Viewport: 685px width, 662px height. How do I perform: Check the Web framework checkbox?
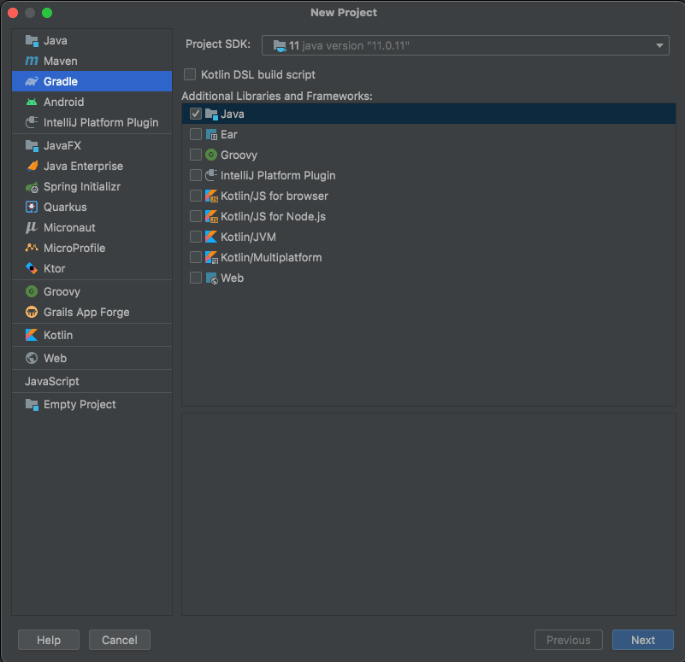[x=196, y=278]
